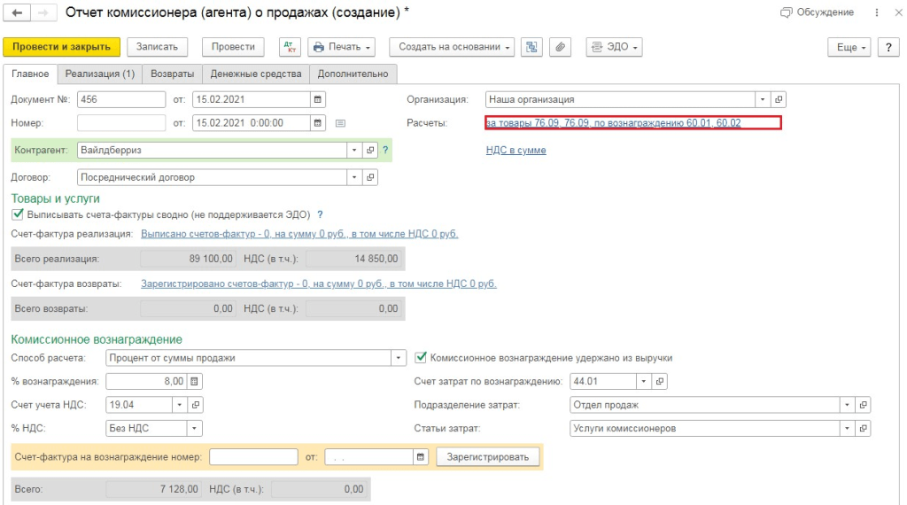The height and width of the screenshot is (505, 907).
Task: Open the % НДС dropdown list
Action: click(x=194, y=428)
